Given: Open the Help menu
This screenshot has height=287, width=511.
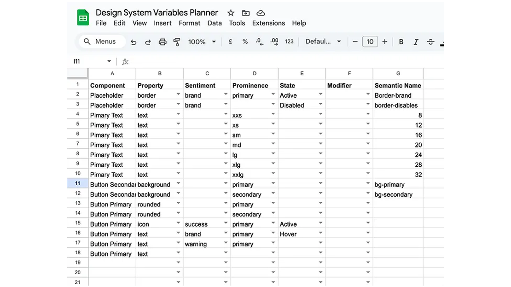Looking at the screenshot, I should 299,23.
